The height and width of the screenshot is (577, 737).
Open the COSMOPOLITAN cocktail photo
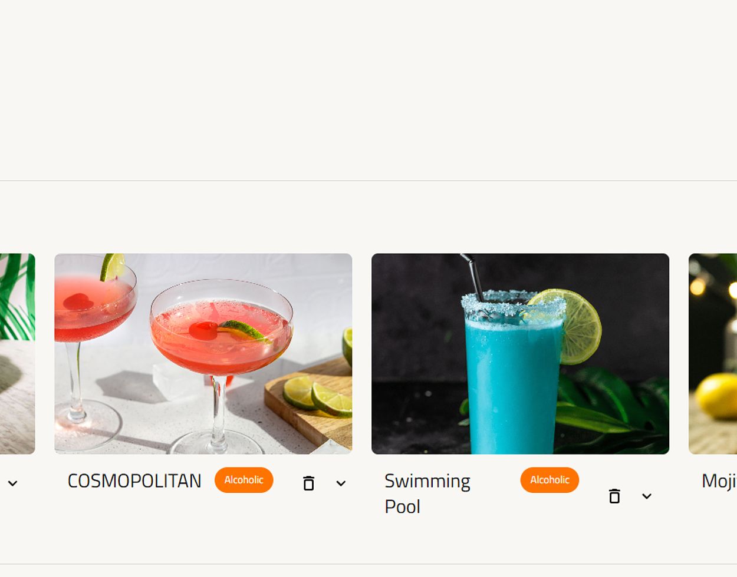click(x=203, y=354)
